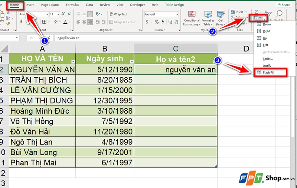Expand the Name Box dropdown arrow

tap(17, 38)
